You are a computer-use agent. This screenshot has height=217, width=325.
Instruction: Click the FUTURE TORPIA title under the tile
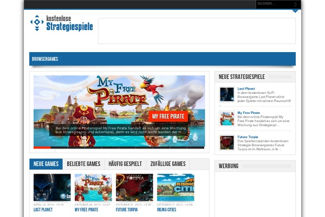[127, 210]
